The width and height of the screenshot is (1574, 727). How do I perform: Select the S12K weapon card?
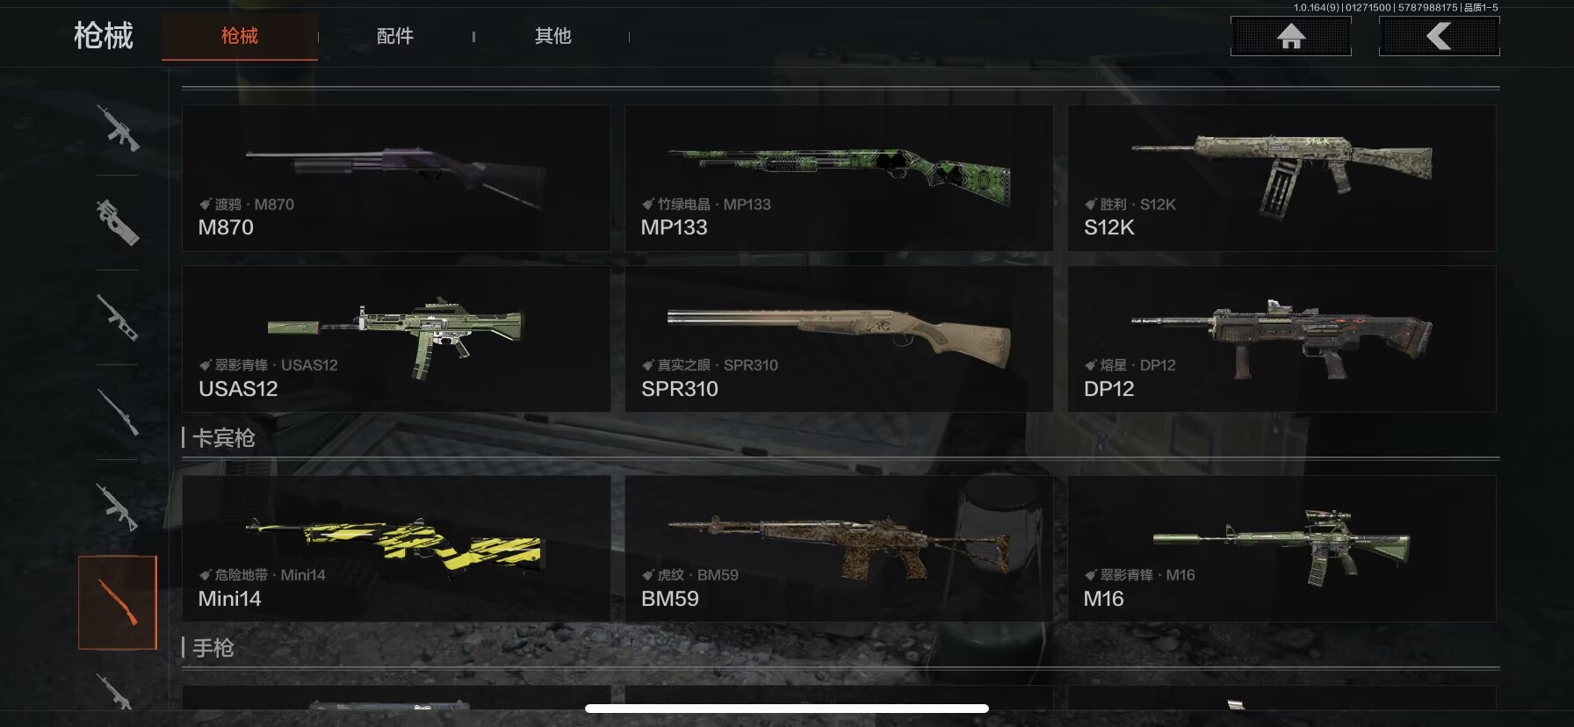pyautogui.click(x=1282, y=178)
